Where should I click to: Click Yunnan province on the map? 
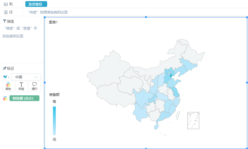140,113
